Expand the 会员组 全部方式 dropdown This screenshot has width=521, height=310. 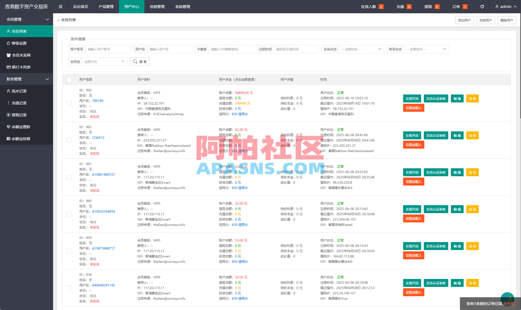(104, 62)
